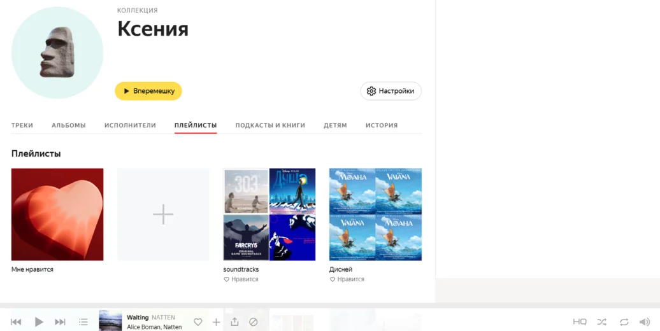
Task: Toggle shuffle mode in player bar
Action: click(x=601, y=322)
